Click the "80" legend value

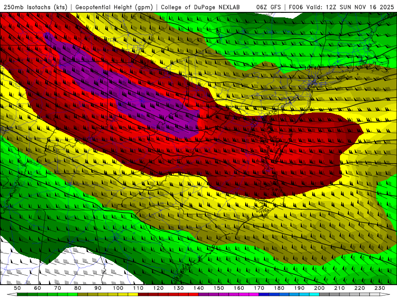tap(77, 288)
